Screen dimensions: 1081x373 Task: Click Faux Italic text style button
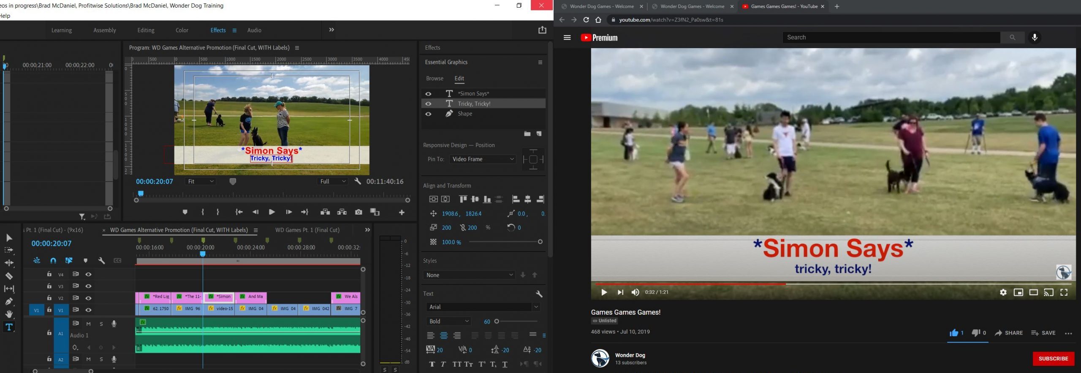click(443, 364)
